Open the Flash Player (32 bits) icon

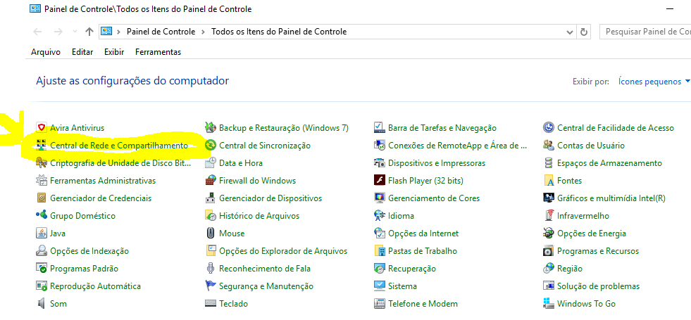pos(380,181)
